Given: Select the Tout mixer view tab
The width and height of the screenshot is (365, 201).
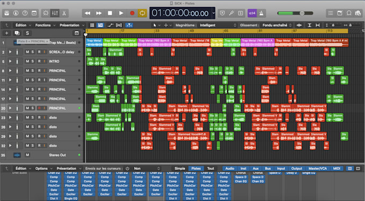Looking at the screenshot, I should tap(210, 168).
